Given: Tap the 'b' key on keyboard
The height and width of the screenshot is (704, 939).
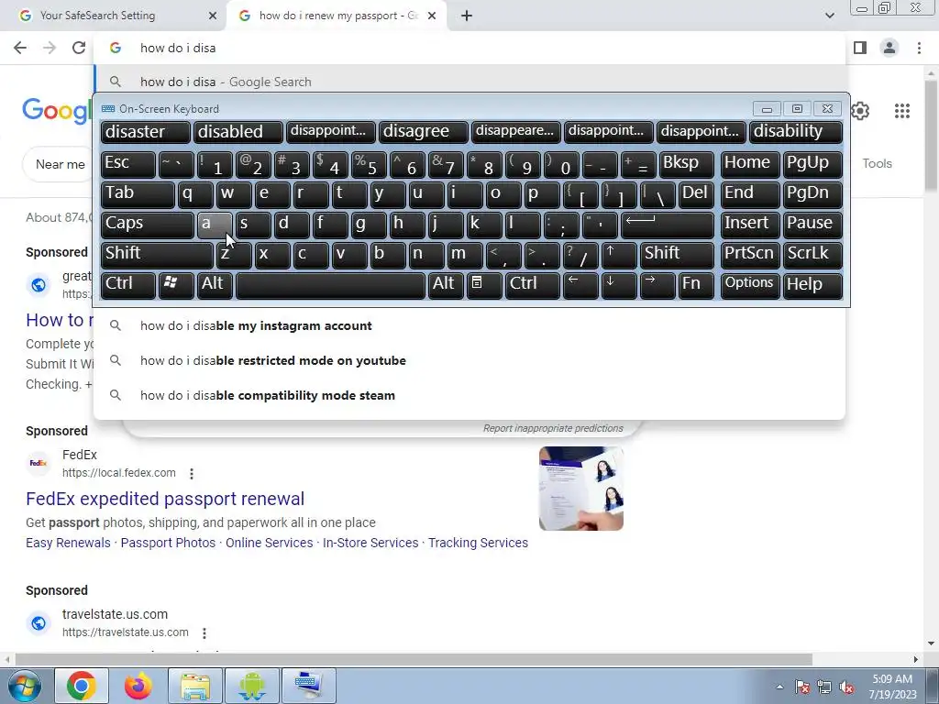Looking at the screenshot, I should [388, 255].
